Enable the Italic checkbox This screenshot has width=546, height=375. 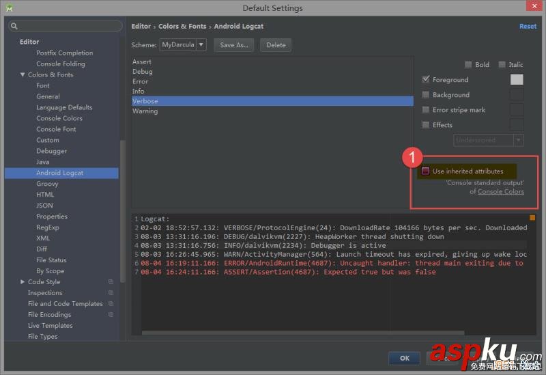[502, 64]
